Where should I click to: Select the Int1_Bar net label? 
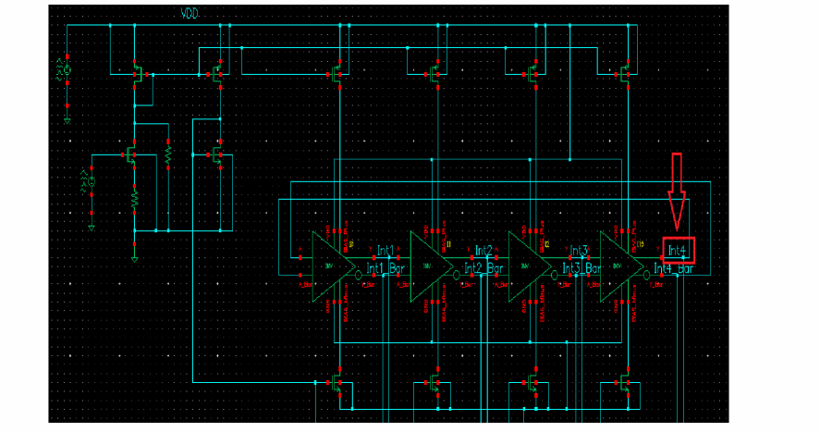pyautogui.click(x=386, y=268)
